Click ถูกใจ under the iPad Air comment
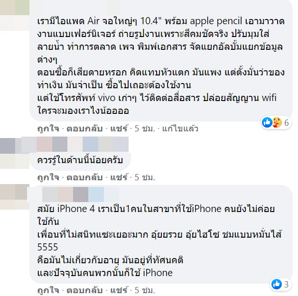This screenshot has height=296, width=298. (x=48, y=129)
